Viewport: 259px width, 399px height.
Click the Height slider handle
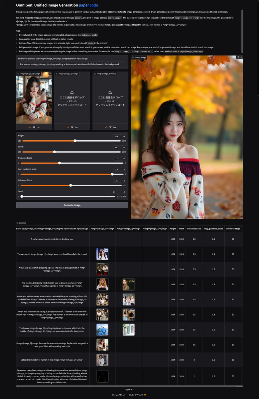[75, 141]
